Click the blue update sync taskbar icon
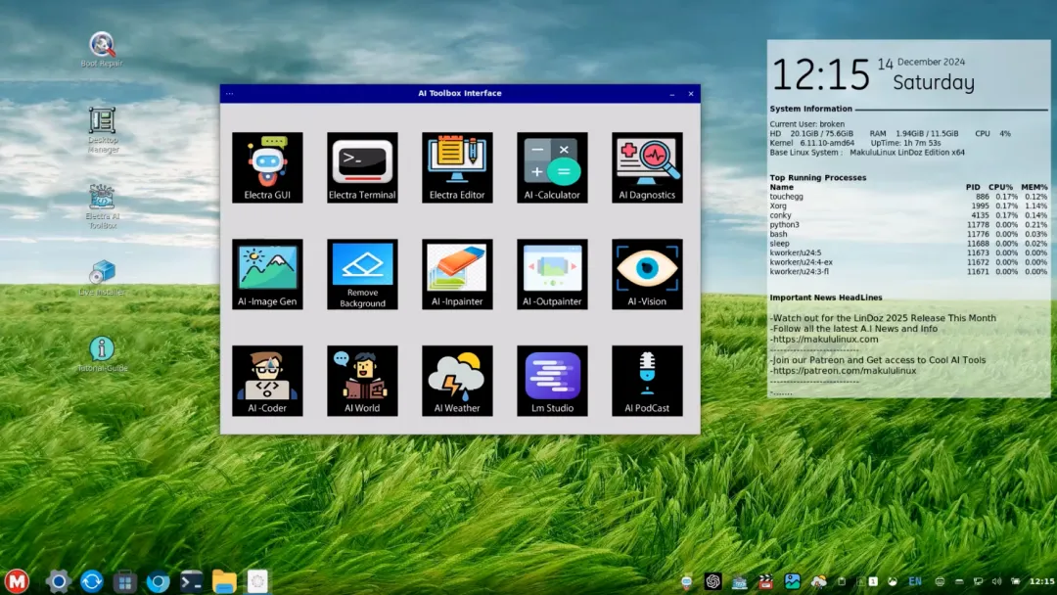This screenshot has width=1057, height=595. click(x=92, y=581)
